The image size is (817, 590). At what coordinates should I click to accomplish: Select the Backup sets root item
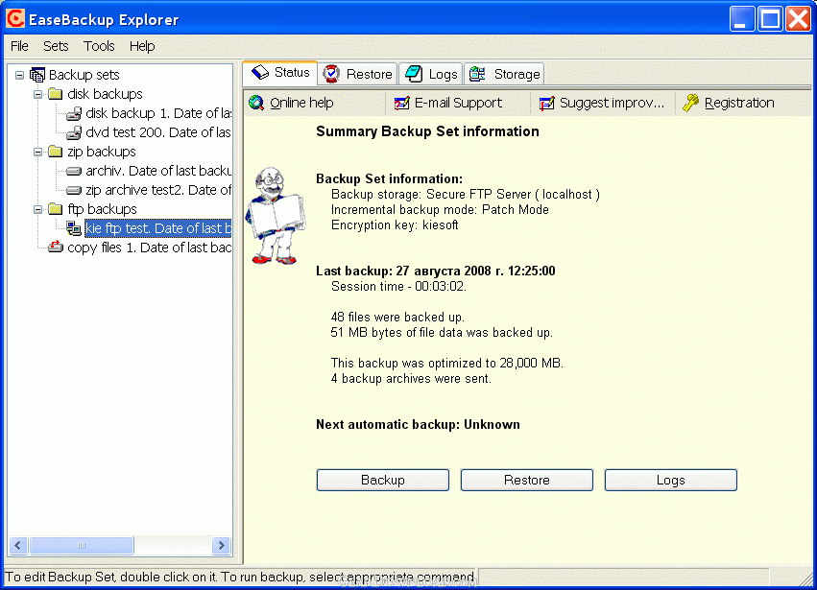[84, 75]
